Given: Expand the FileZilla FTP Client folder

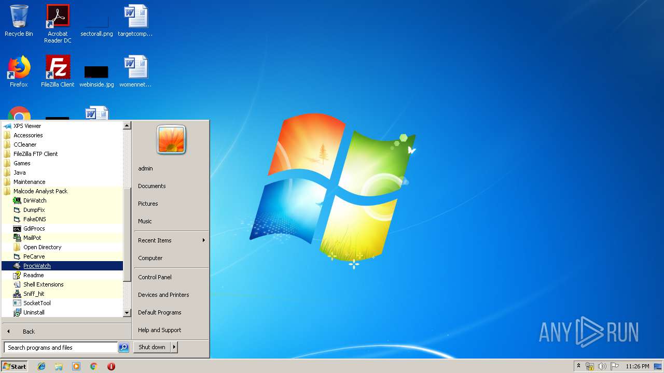Looking at the screenshot, I should pos(62,154).
